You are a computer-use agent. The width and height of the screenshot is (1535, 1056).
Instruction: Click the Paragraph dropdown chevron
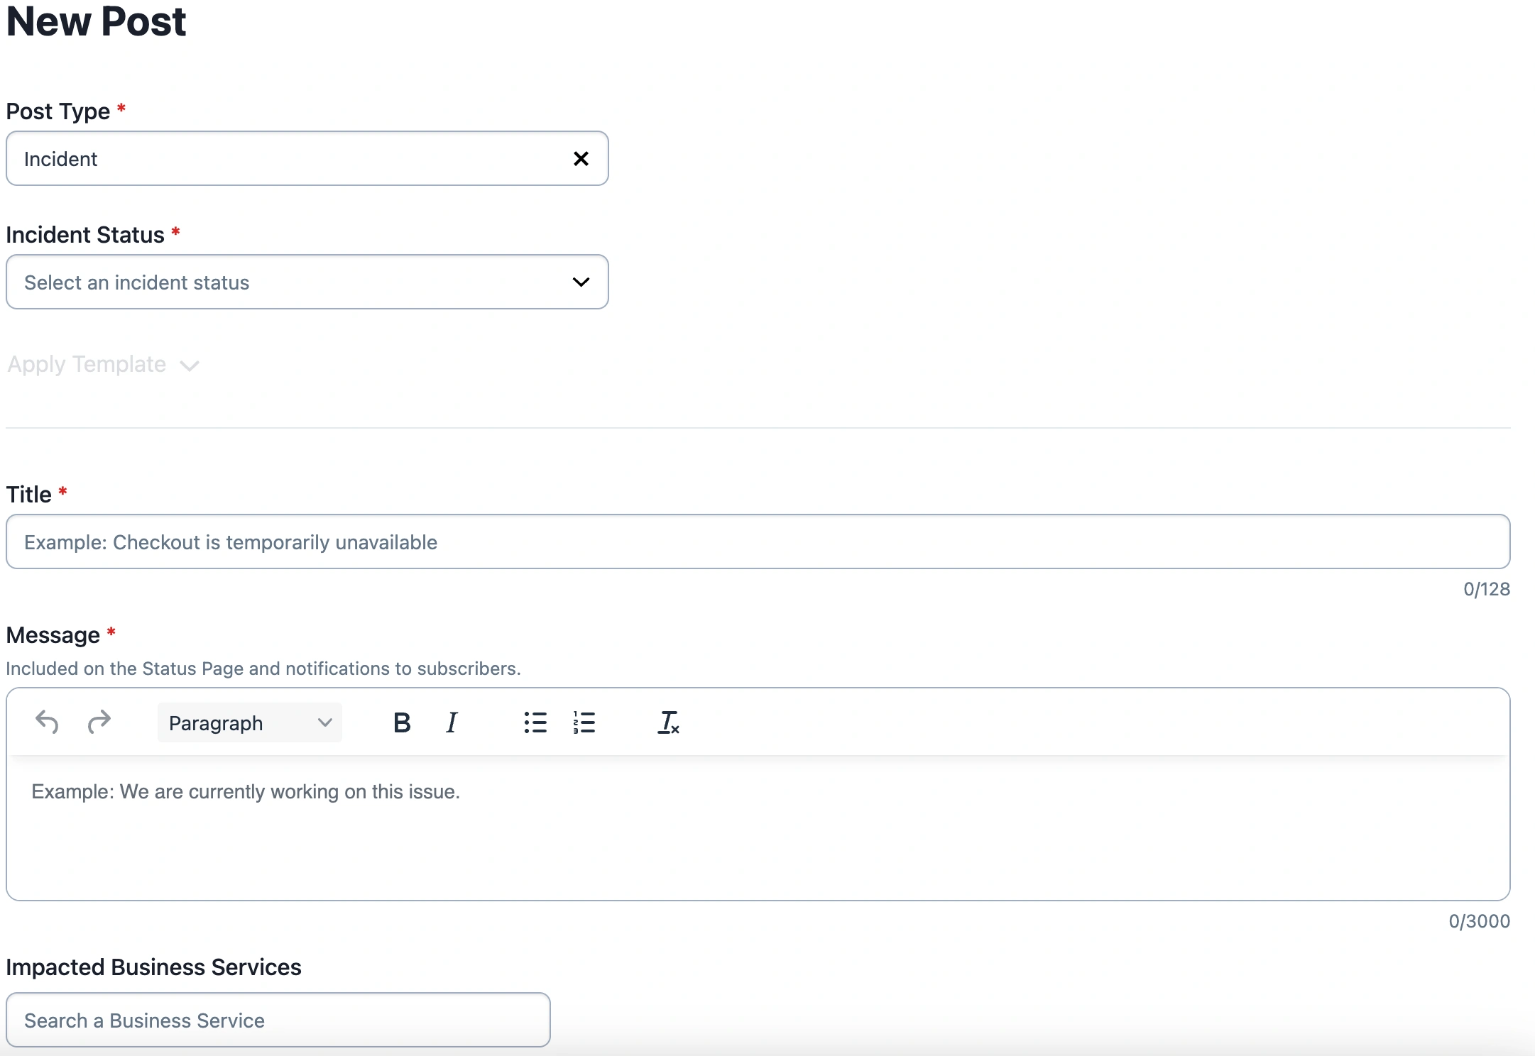click(325, 723)
